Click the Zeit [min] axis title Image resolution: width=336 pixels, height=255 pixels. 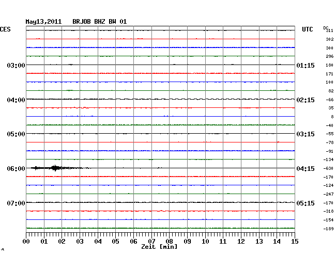159,247
